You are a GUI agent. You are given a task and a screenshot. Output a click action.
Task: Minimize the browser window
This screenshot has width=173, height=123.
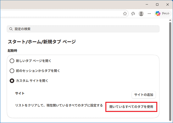click(147, 4)
